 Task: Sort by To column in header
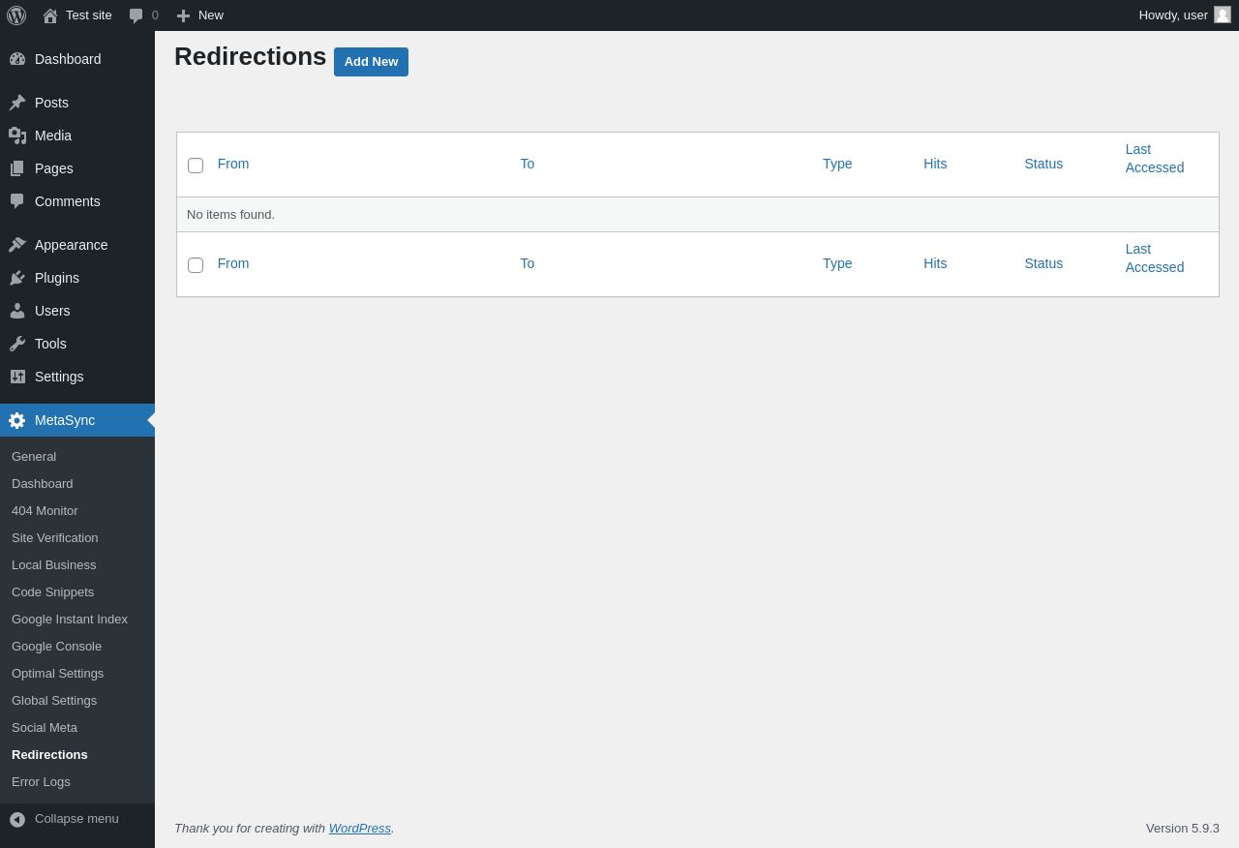click(528, 164)
